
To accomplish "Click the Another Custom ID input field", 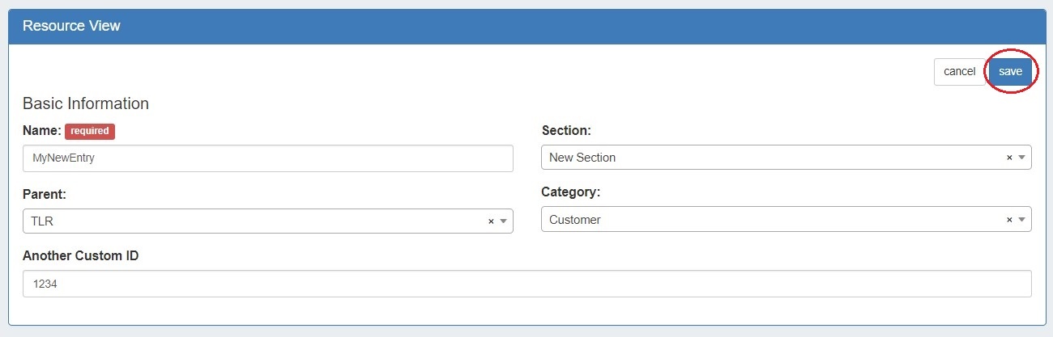I will tap(526, 284).
